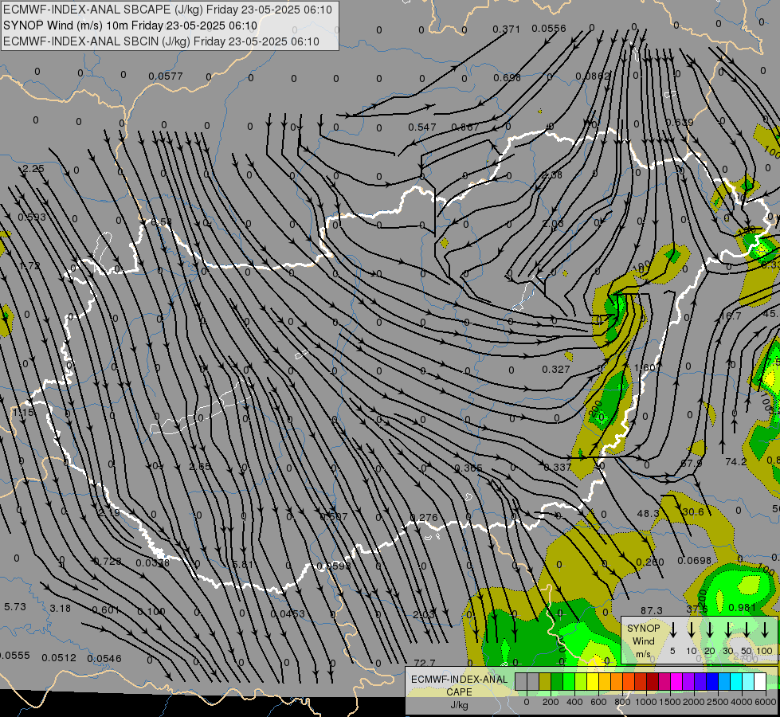The width and height of the screenshot is (780, 717).
Task: Click the '2.19' value on map
Action: point(109,512)
